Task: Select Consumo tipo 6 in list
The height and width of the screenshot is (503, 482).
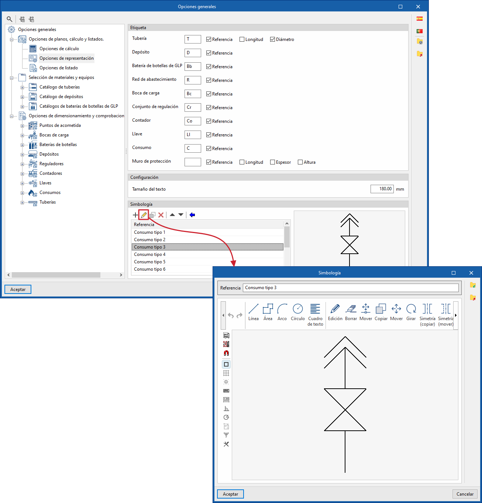Action: tap(207, 269)
